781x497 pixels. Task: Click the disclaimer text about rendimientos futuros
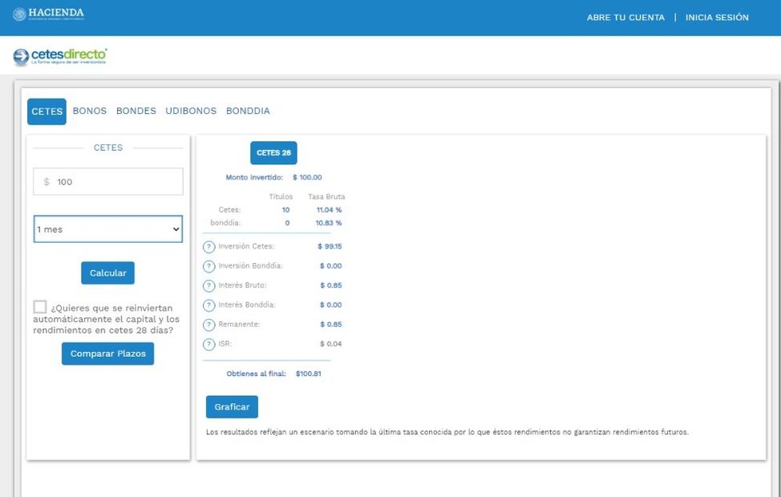point(447,432)
